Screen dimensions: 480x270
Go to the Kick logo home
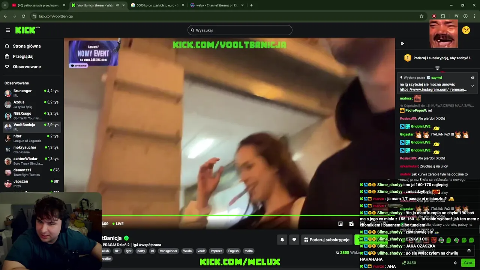pos(27,30)
